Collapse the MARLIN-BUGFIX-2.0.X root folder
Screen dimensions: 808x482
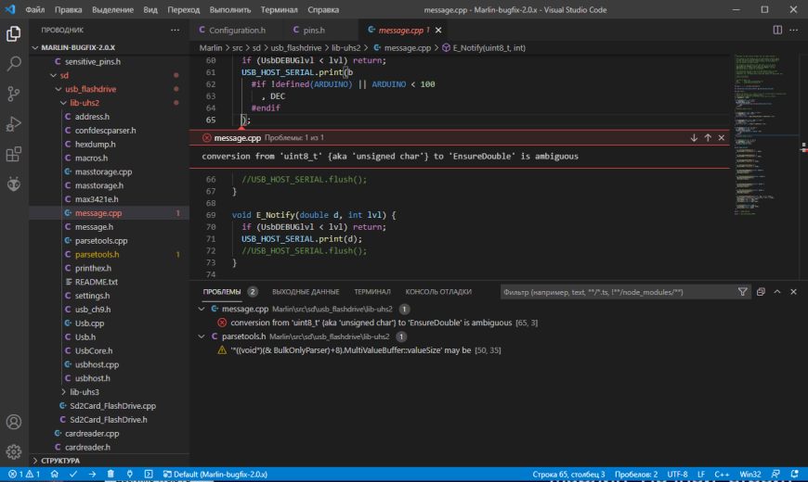(35, 48)
